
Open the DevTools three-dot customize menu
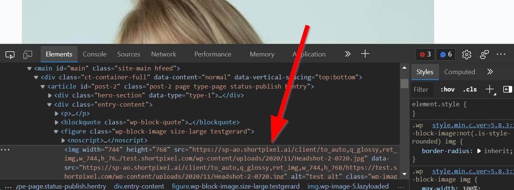coord(501,54)
